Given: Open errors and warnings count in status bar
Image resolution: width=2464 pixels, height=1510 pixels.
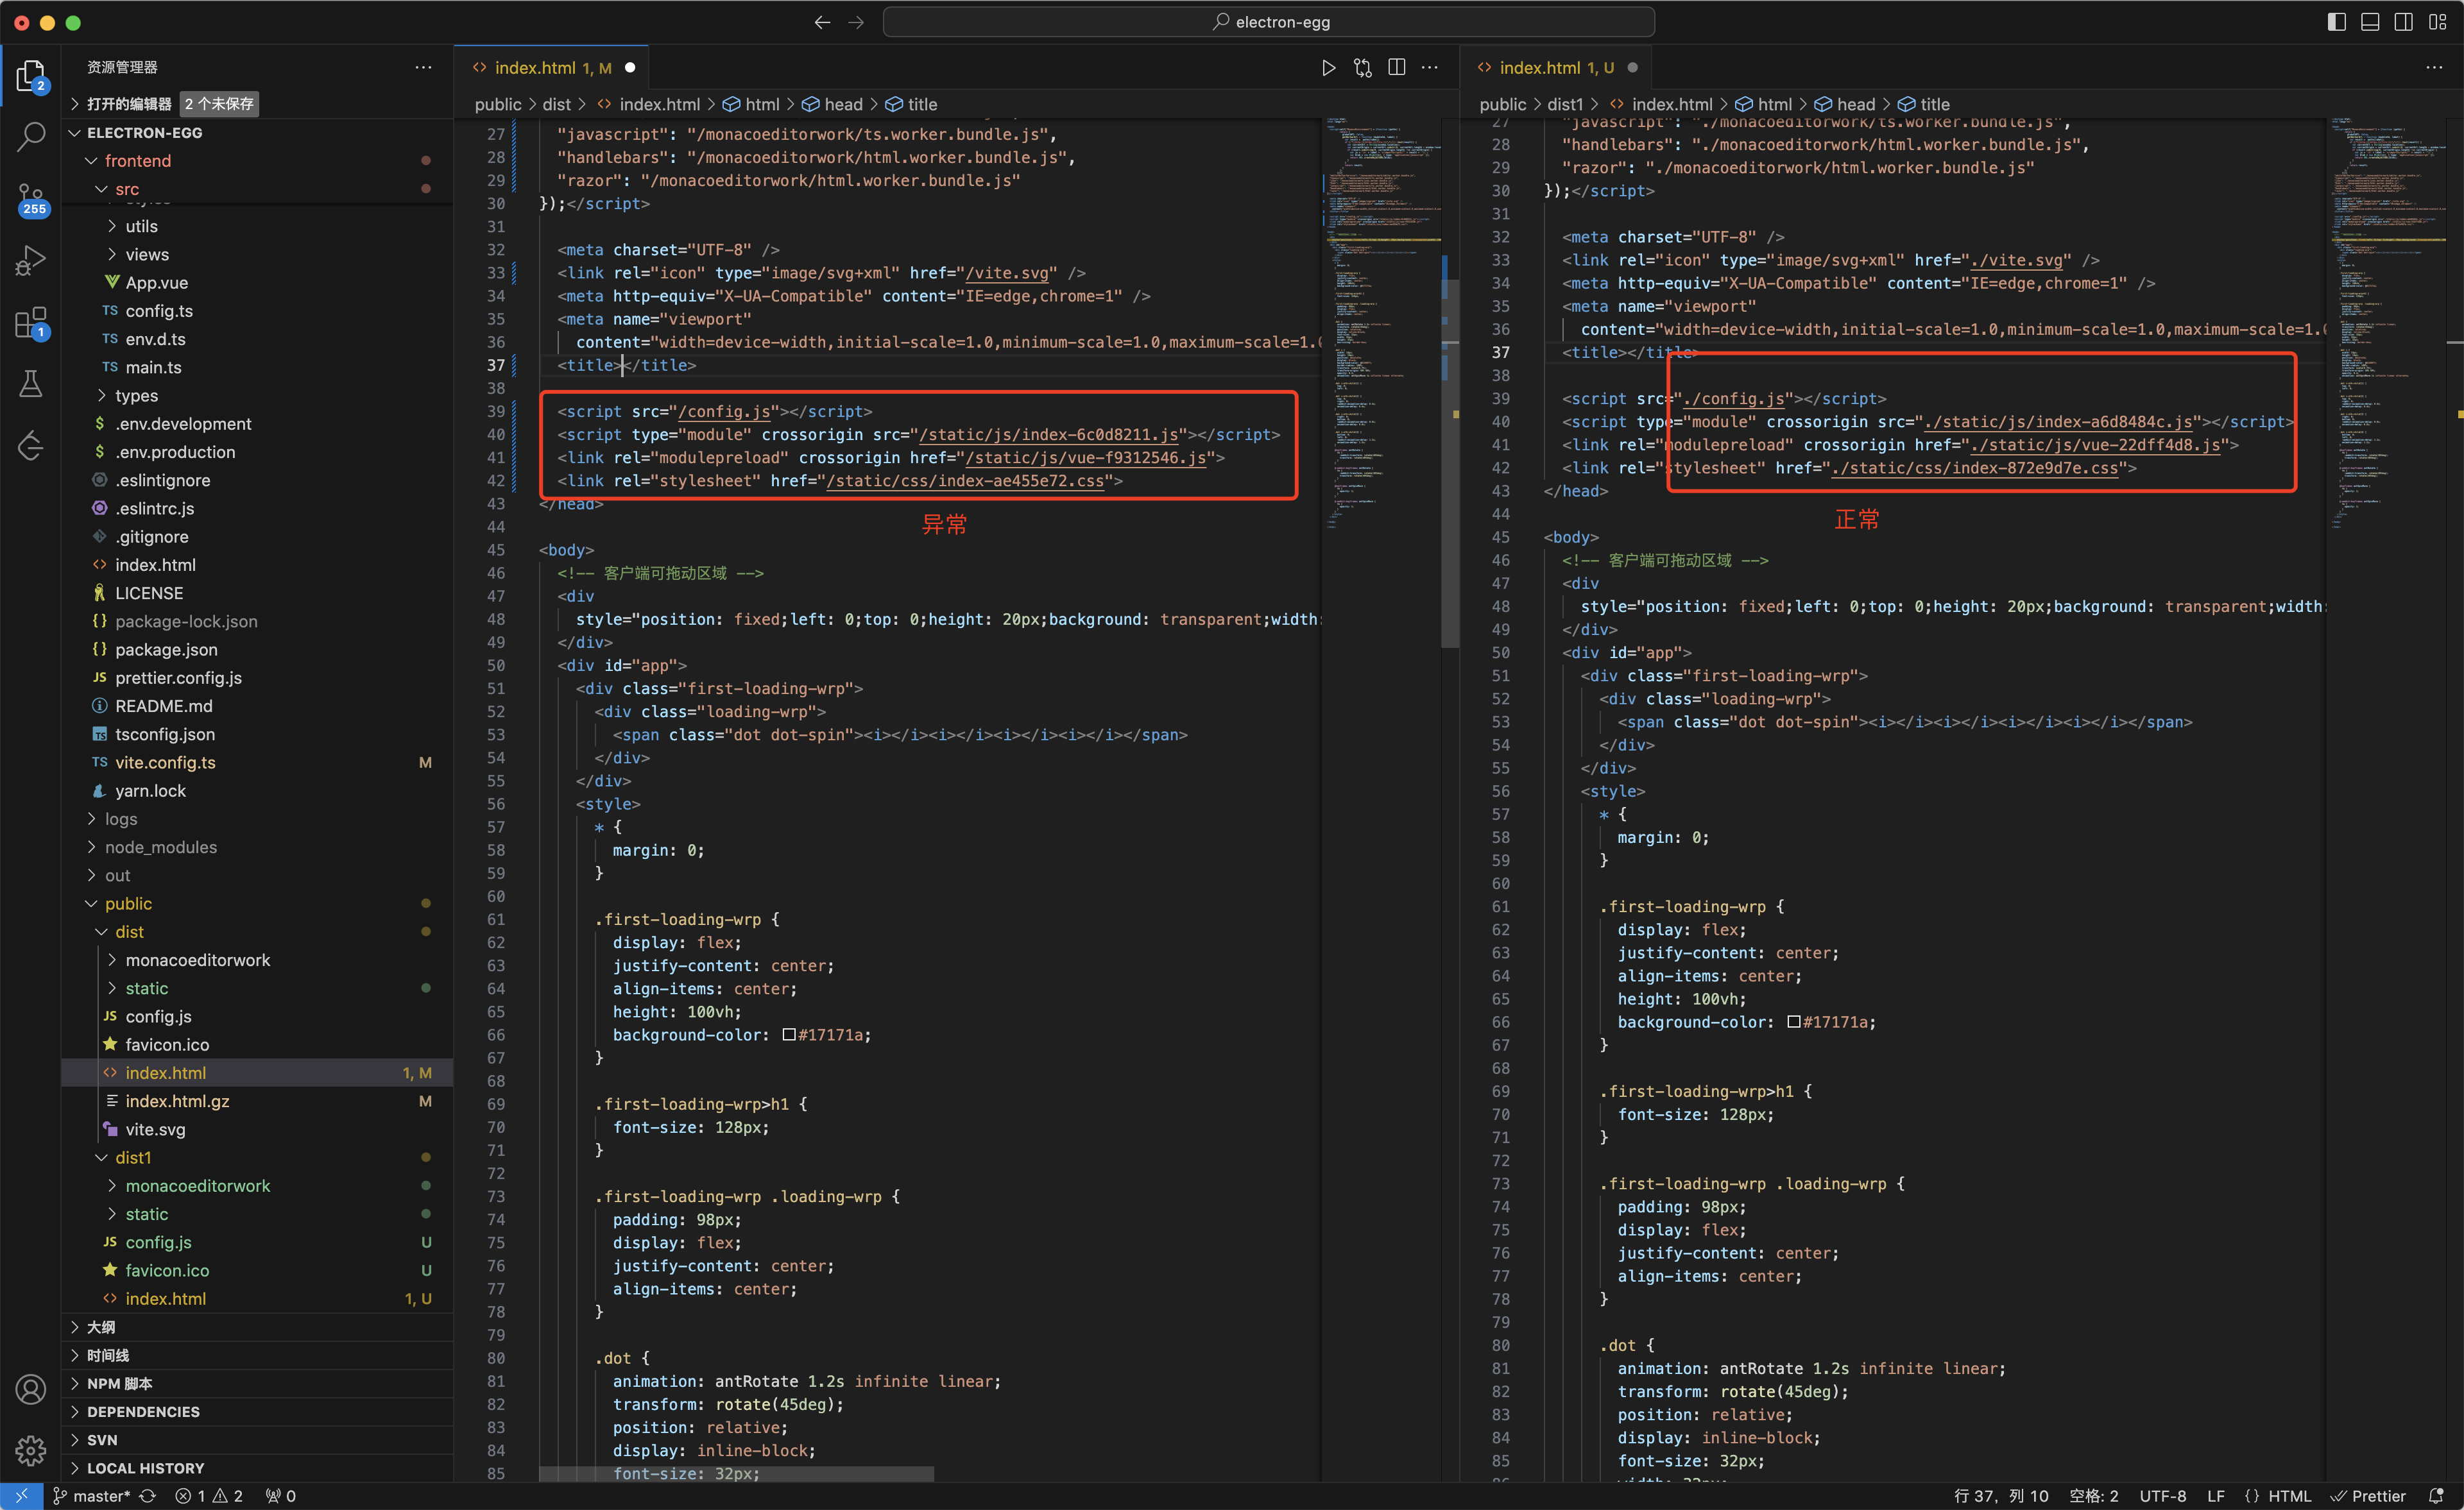Looking at the screenshot, I should (209, 1496).
